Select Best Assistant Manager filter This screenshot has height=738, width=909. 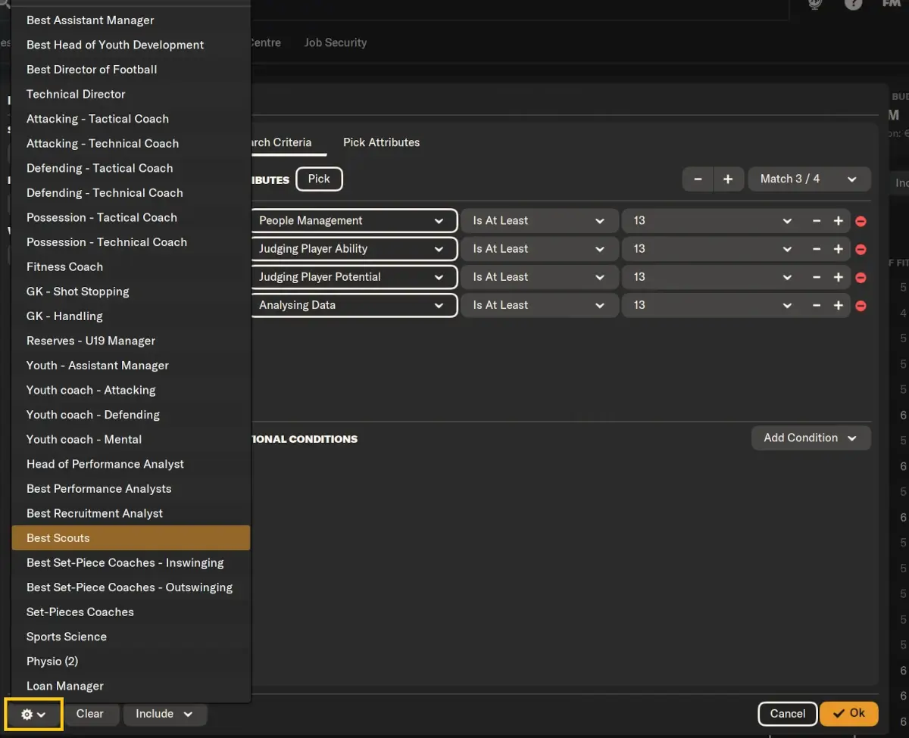click(x=131, y=20)
